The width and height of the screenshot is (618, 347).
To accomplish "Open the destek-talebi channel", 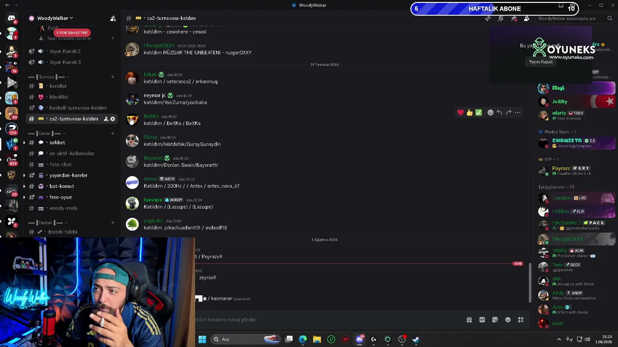I will coord(72,232).
